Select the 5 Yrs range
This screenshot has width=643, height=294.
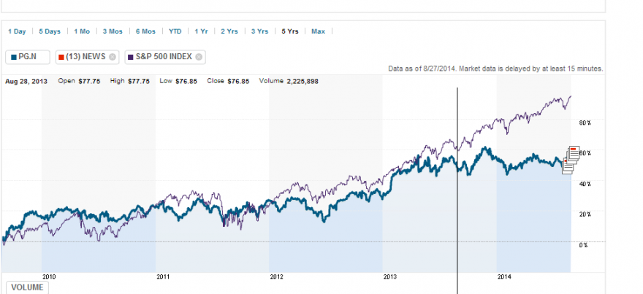click(290, 31)
